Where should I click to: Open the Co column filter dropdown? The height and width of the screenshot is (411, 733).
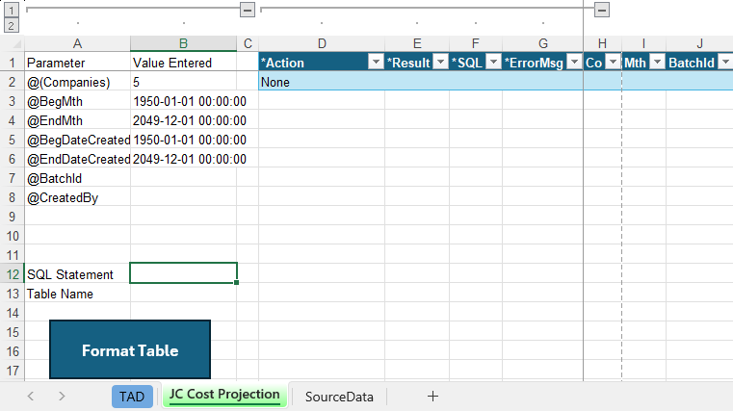[613, 62]
